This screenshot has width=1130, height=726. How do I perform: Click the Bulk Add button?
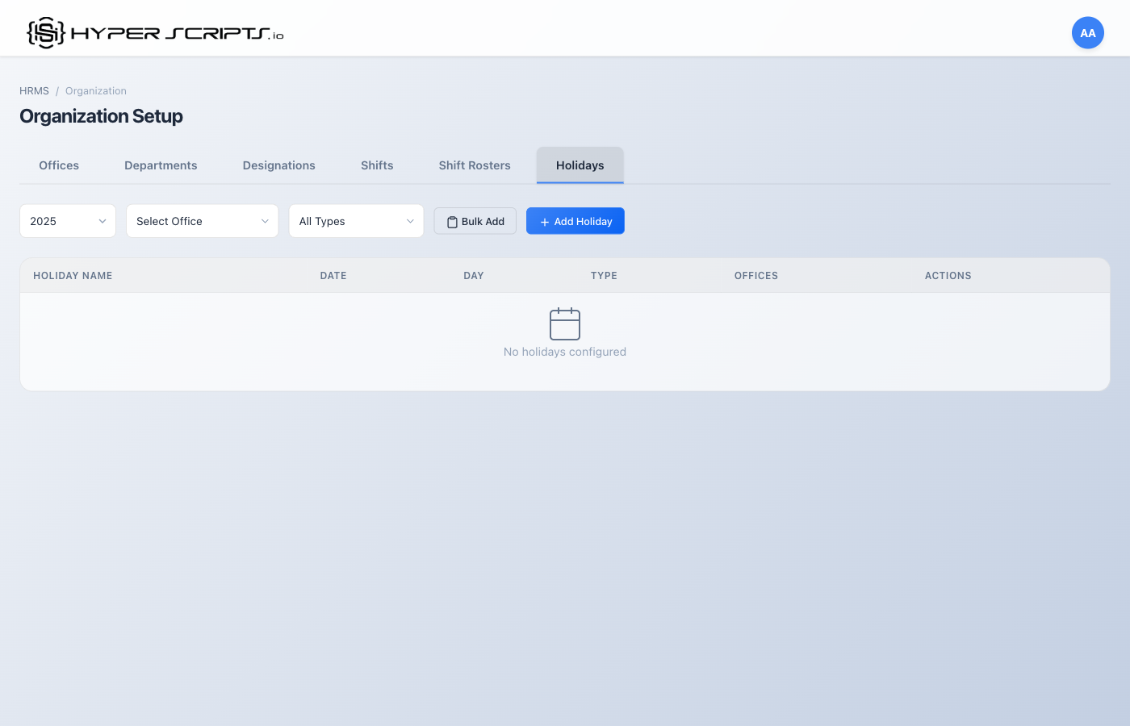(x=475, y=221)
